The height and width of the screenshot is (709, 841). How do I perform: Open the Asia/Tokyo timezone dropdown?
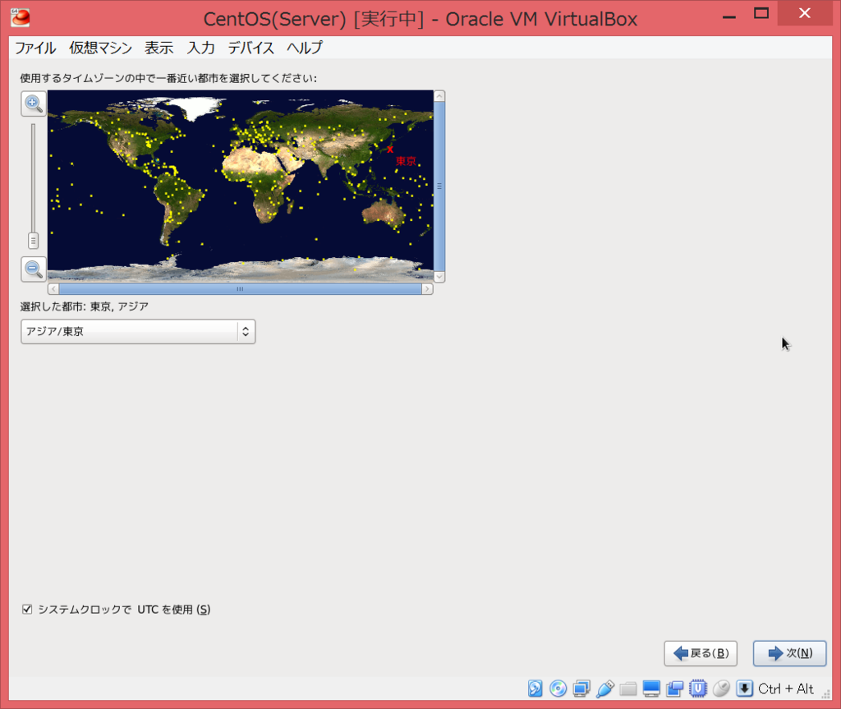point(138,331)
